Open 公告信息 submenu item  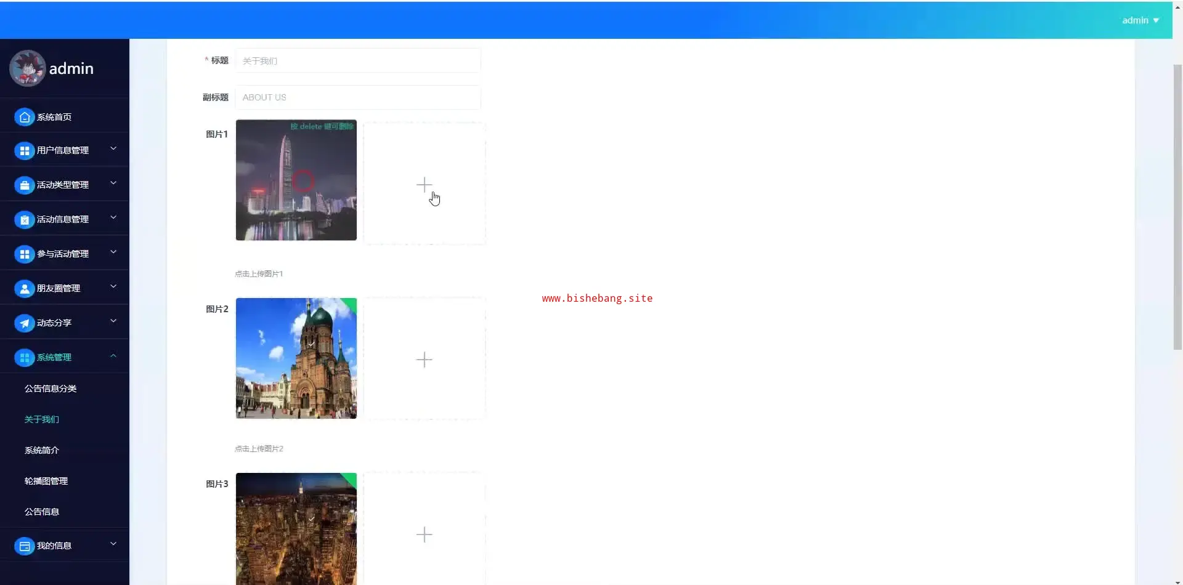point(42,512)
